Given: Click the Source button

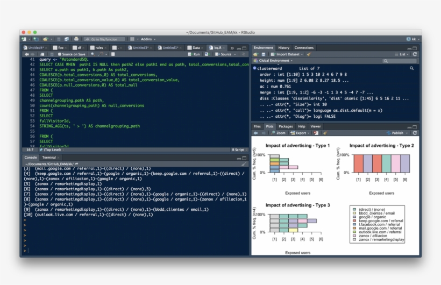Looking at the screenshot, I should 224,54.
